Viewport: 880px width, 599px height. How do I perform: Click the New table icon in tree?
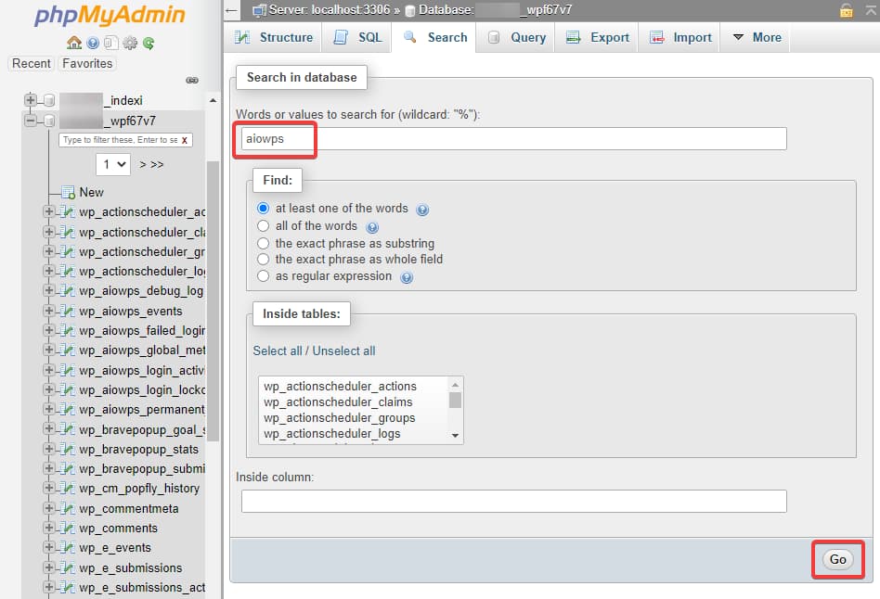[x=68, y=192]
